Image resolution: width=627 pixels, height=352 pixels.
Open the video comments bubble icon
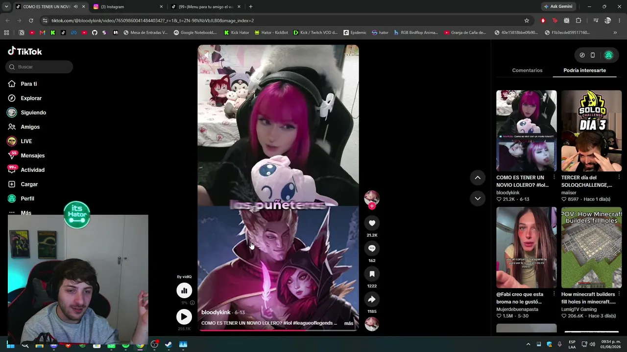[x=372, y=248]
